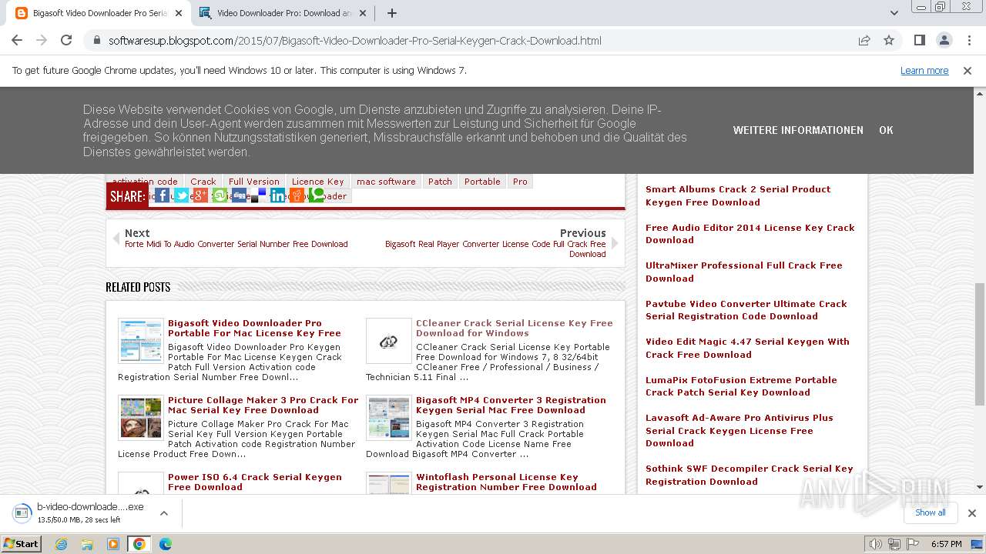
Task: Click the Picture Collage Maker post thumbnail
Action: click(141, 418)
